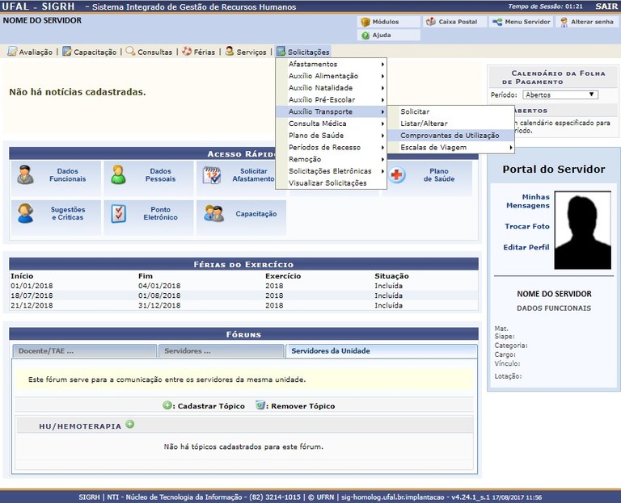Click the Dados Funcionais icon

tap(26, 174)
